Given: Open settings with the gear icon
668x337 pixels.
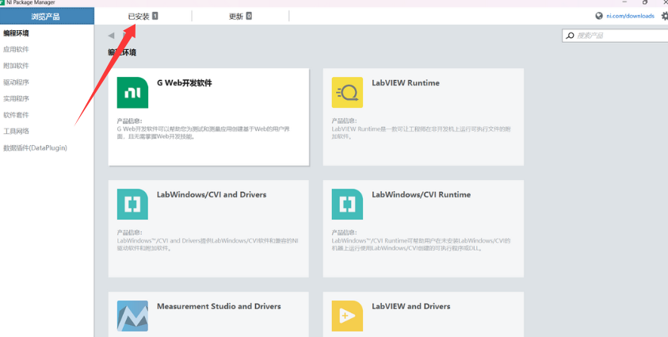Looking at the screenshot, I should tap(664, 16).
